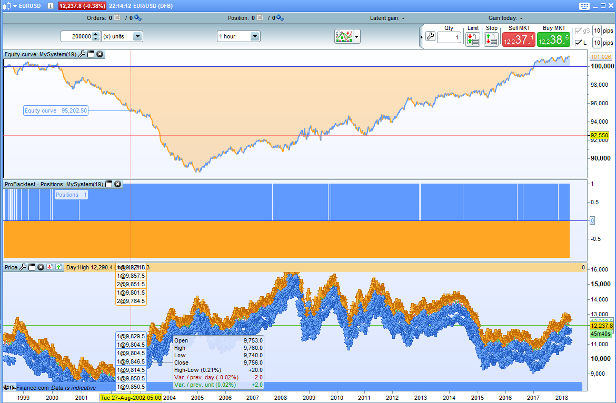This screenshot has height=403, width=616.
Task: Click the IT-Finance.com data link
Action: pos(26,388)
